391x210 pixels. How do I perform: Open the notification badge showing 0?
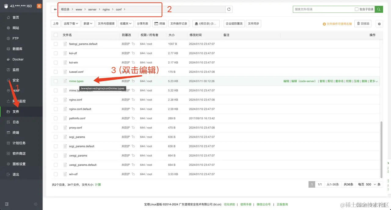(x=39, y=6)
